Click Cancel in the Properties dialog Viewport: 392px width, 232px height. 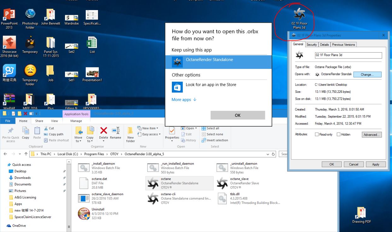pyautogui.click(x=354, y=164)
